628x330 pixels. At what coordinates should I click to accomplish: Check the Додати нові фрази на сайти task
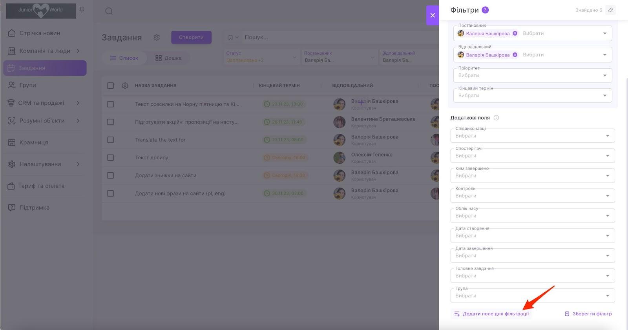(110, 193)
